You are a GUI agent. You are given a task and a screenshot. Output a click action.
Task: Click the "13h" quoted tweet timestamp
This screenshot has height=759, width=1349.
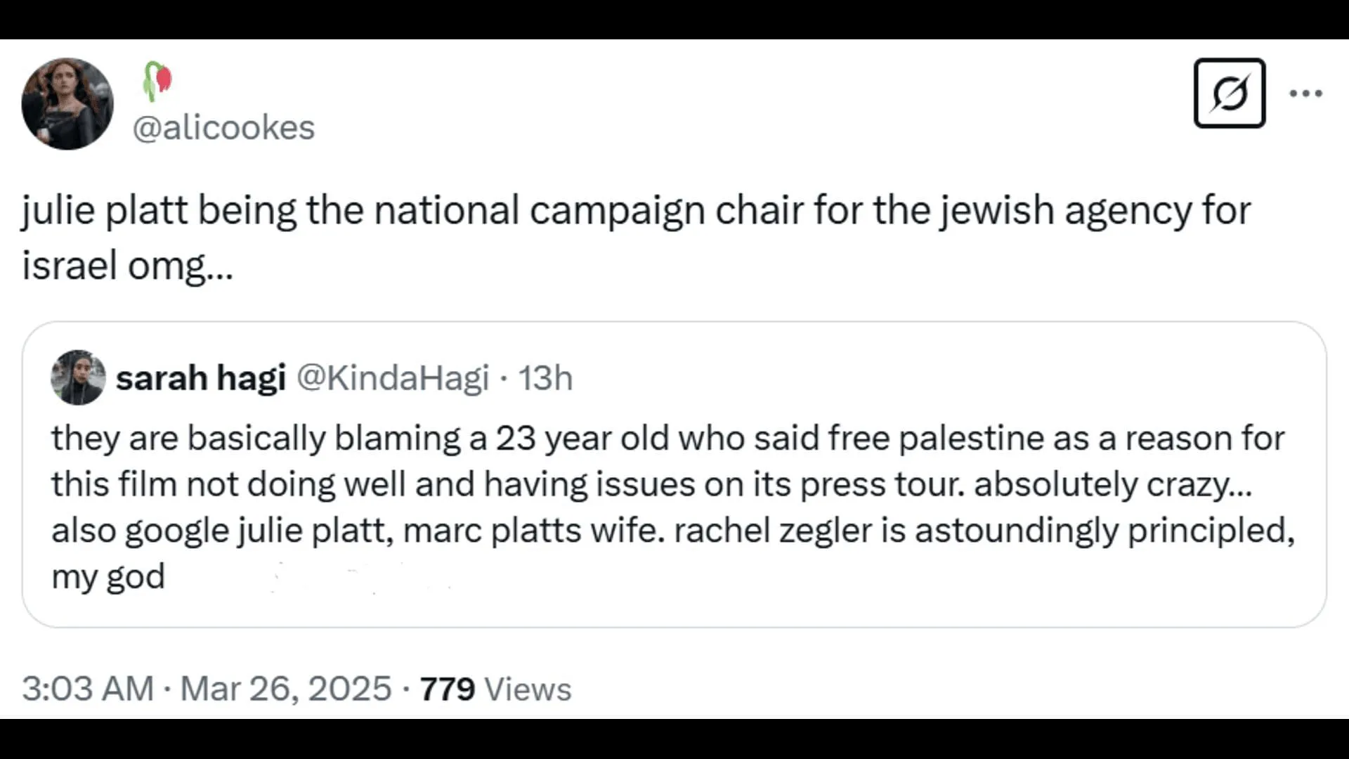pyautogui.click(x=545, y=378)
